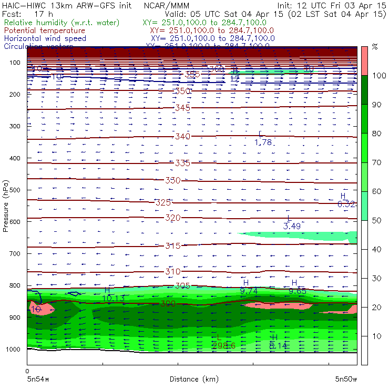Click the wind speed minimum value '1.78'
The image size is (389, 389).
click(263, 142)
